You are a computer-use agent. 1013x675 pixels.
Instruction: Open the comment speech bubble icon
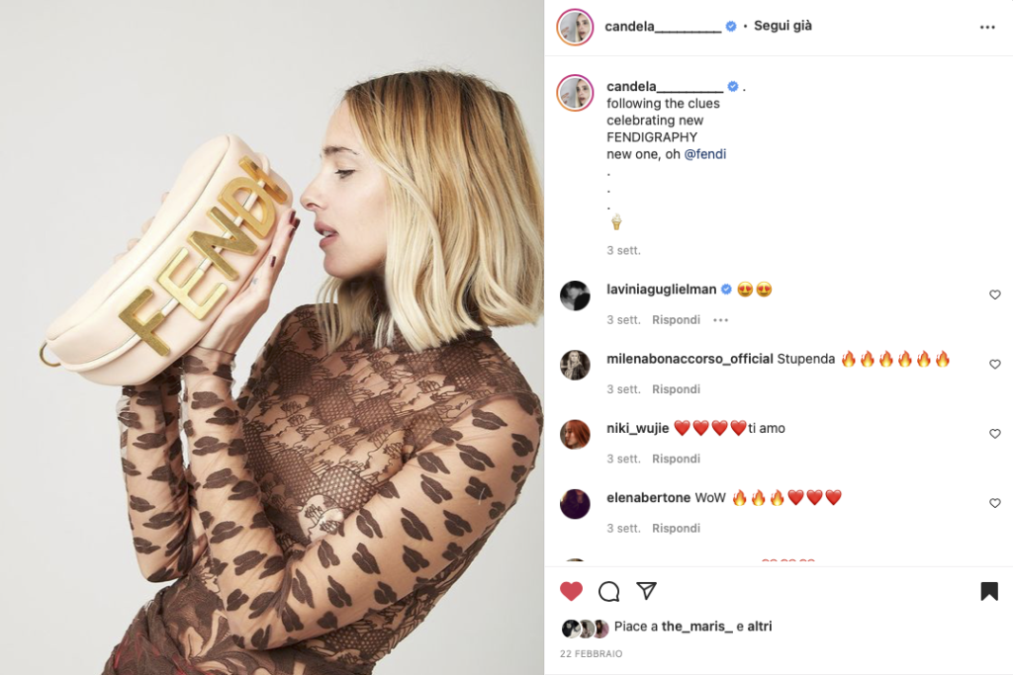(x=608, y=591)
